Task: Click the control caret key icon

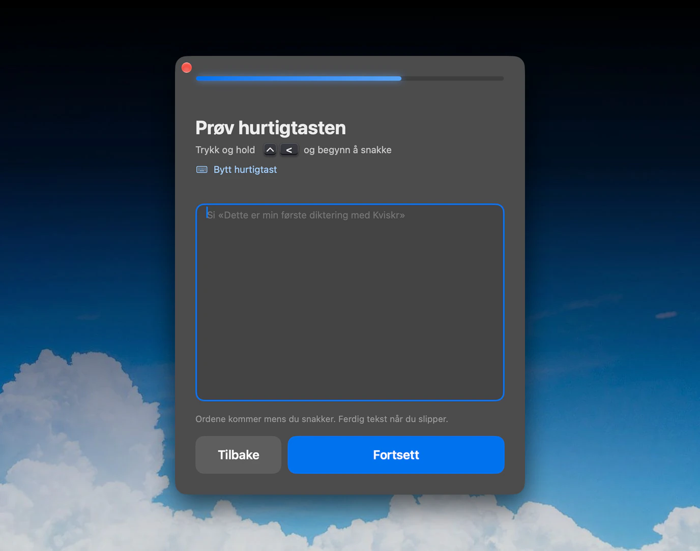Action: (x=270, y=150)
